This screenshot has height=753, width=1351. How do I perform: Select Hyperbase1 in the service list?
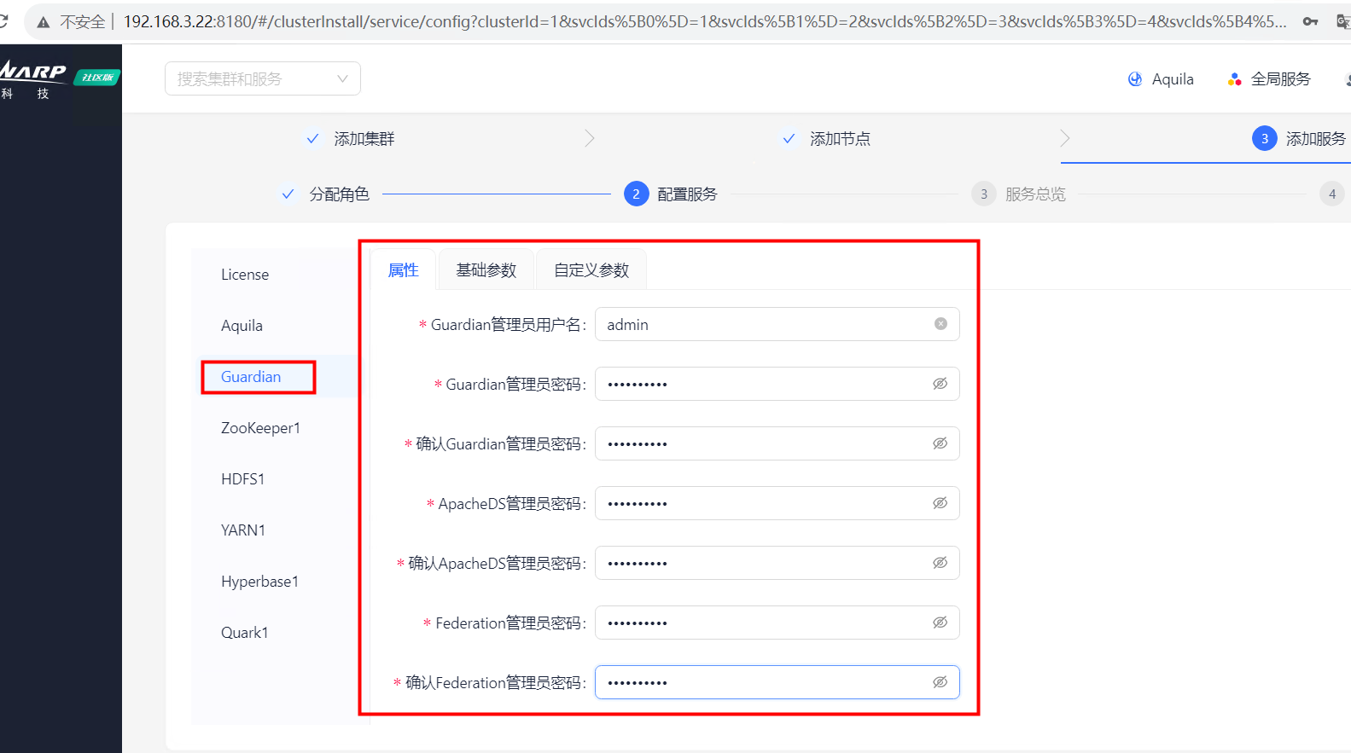pyautogui.click(x=259, y=582)
